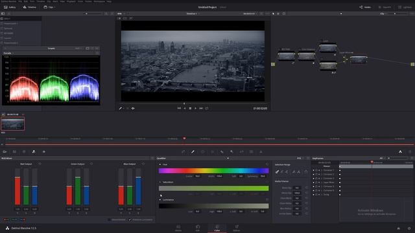Invert the qualifier selection
This screenshot has height=233, width=415.
coord(306,172)
